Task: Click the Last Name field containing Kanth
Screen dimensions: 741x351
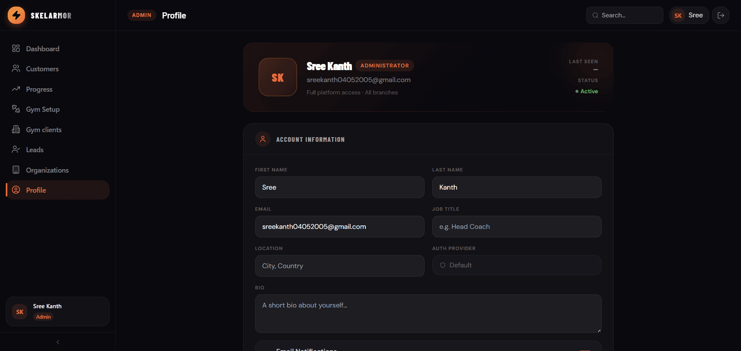Action: [x=517, y=187]
